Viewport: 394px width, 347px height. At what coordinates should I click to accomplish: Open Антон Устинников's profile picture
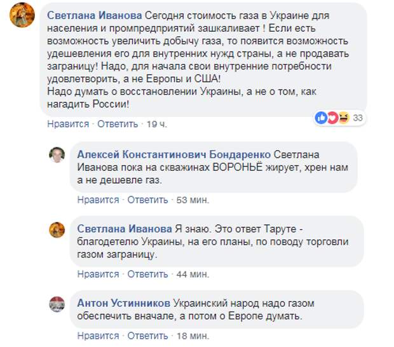(57, 304)
